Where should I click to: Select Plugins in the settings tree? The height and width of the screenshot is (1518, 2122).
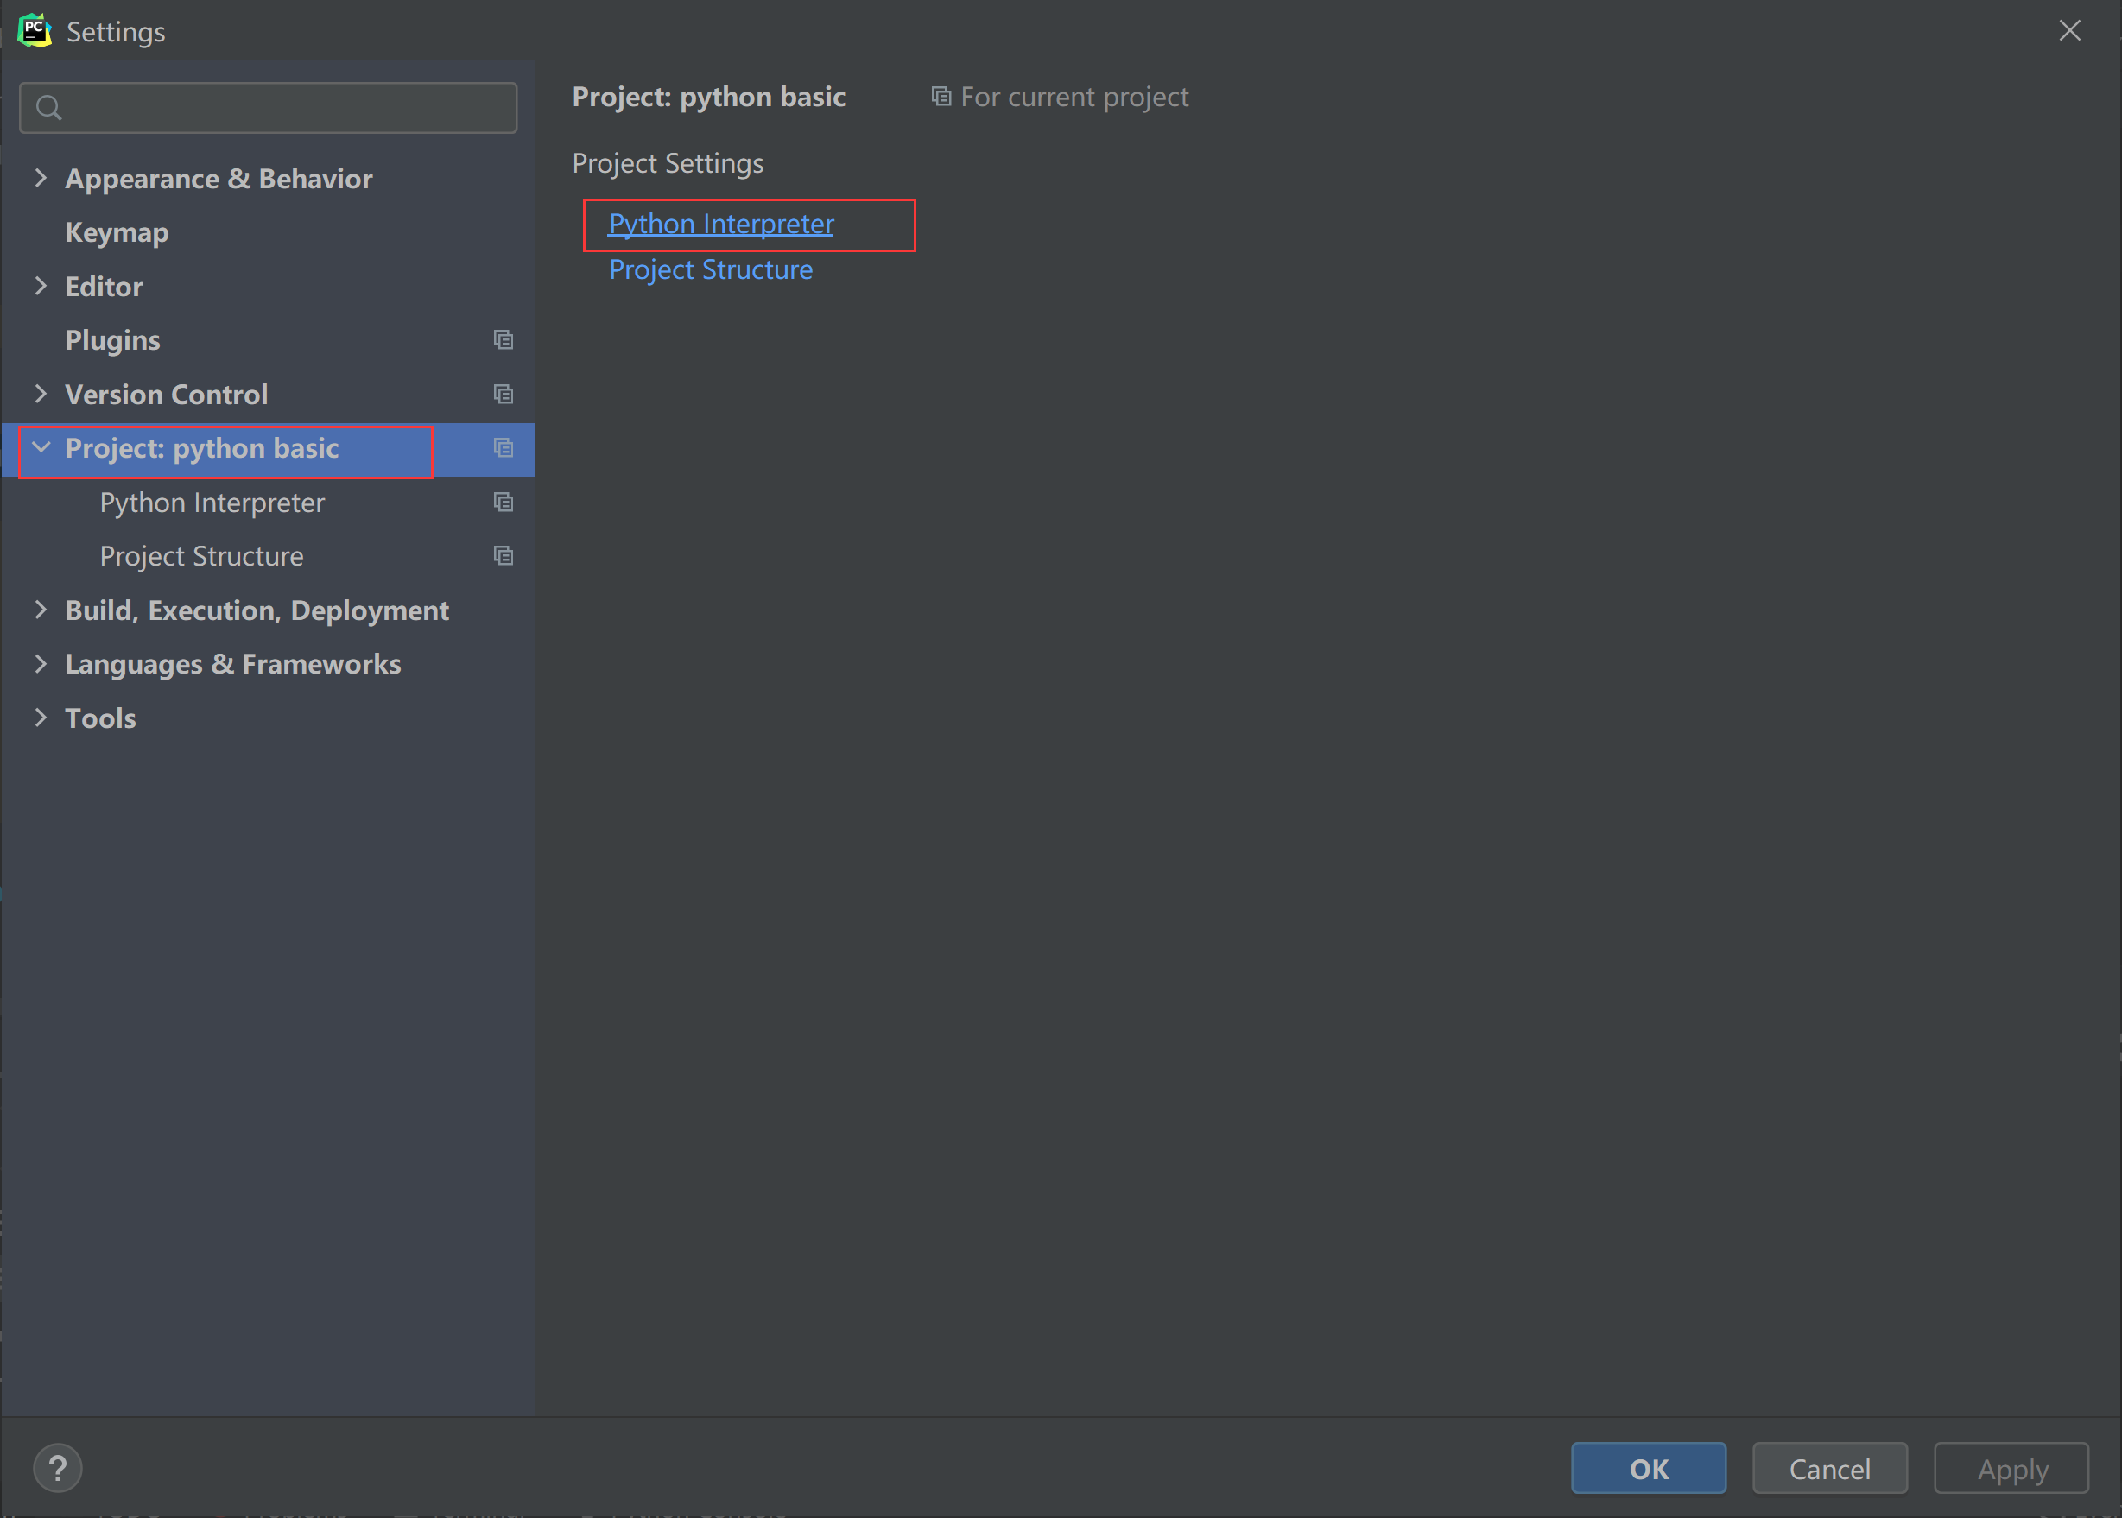[x=113, y=340]
